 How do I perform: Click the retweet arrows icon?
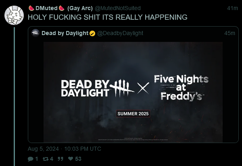coord(46,159)
